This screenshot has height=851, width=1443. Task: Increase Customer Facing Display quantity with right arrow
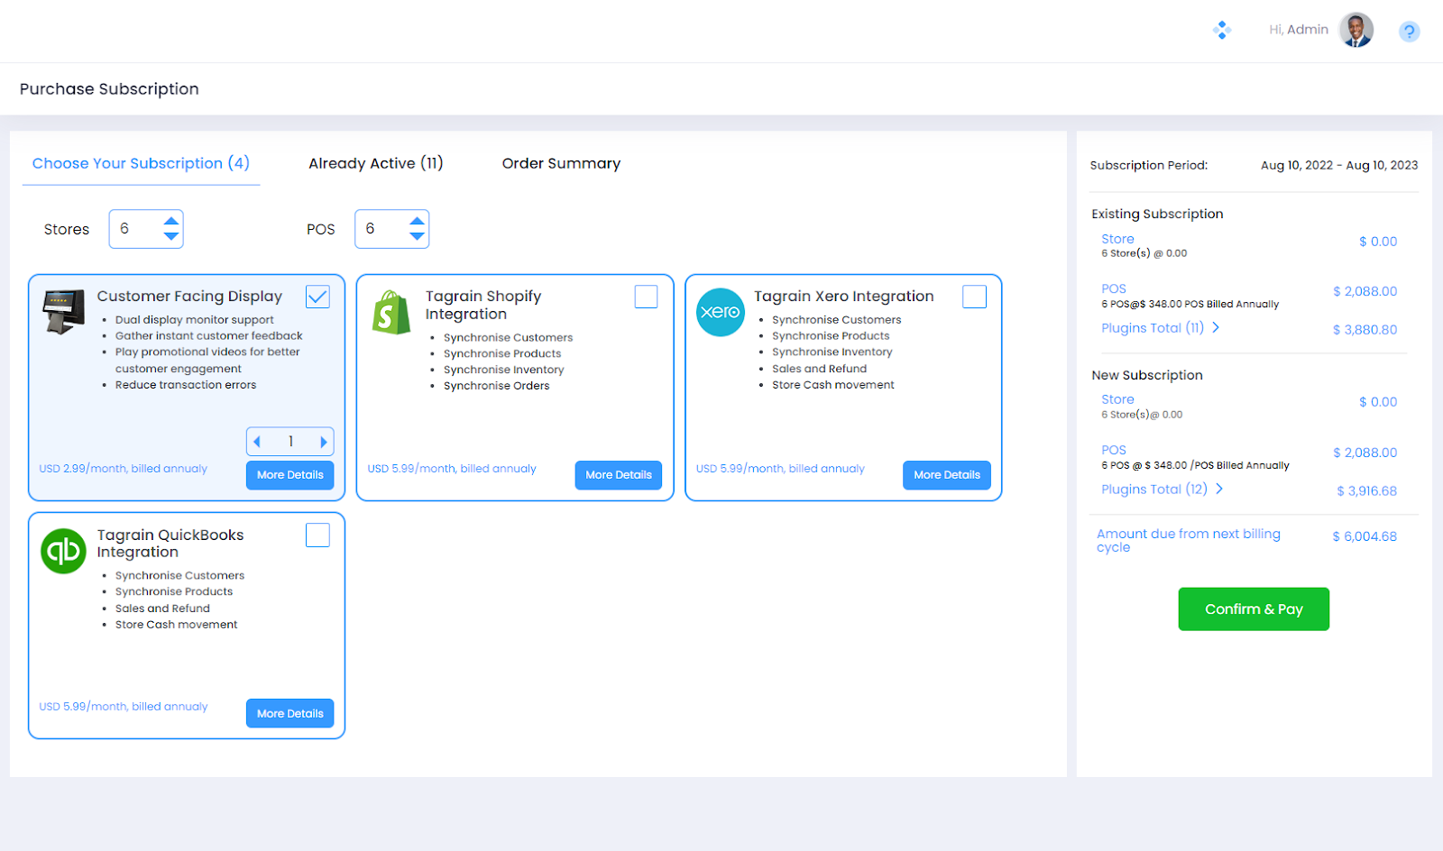(x=323, y=442)
